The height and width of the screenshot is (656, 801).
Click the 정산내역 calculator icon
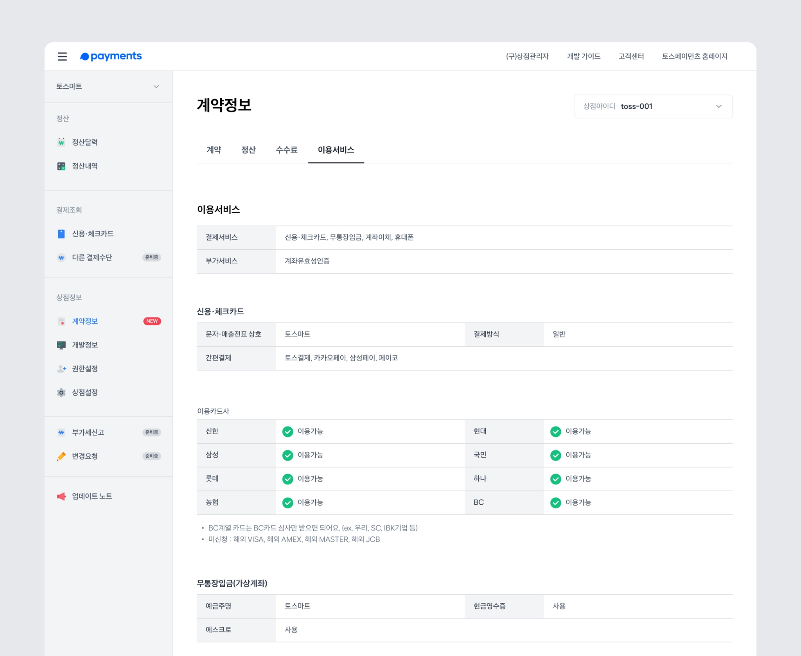click(x=61, y=166)
